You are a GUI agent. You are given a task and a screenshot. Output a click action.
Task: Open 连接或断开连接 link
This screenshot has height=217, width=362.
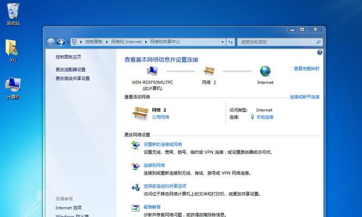pos(304,97)
